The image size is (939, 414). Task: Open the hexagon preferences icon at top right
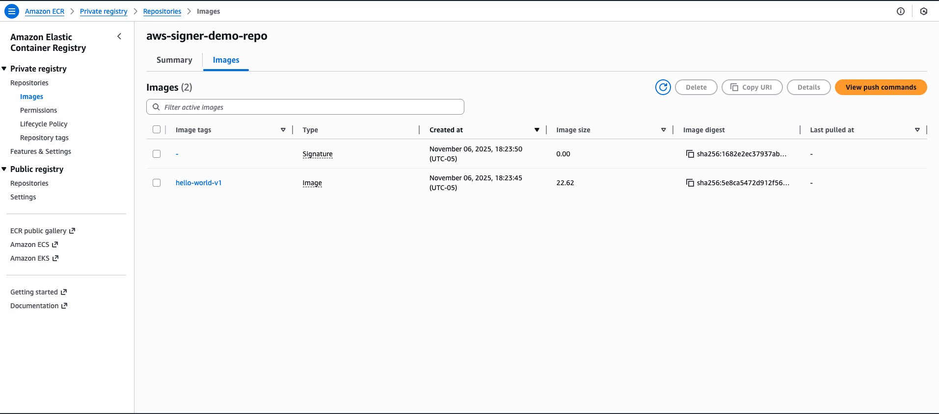924,11
